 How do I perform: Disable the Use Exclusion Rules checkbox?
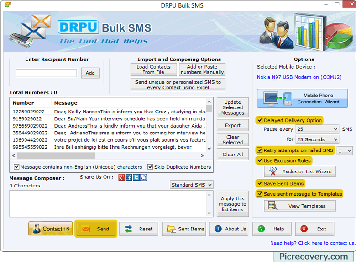click(x=260, y=161)
